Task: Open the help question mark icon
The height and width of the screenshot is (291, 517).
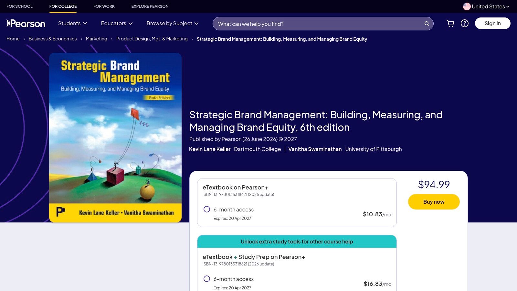Action: pos(465,23)
